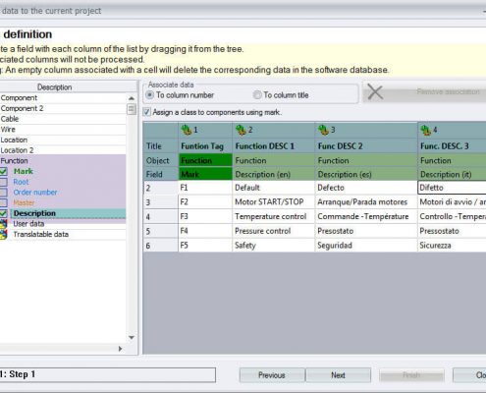The width and height of the screenshot is (486, 393).
Task: Click the Previous button
Action: (272, 375)
